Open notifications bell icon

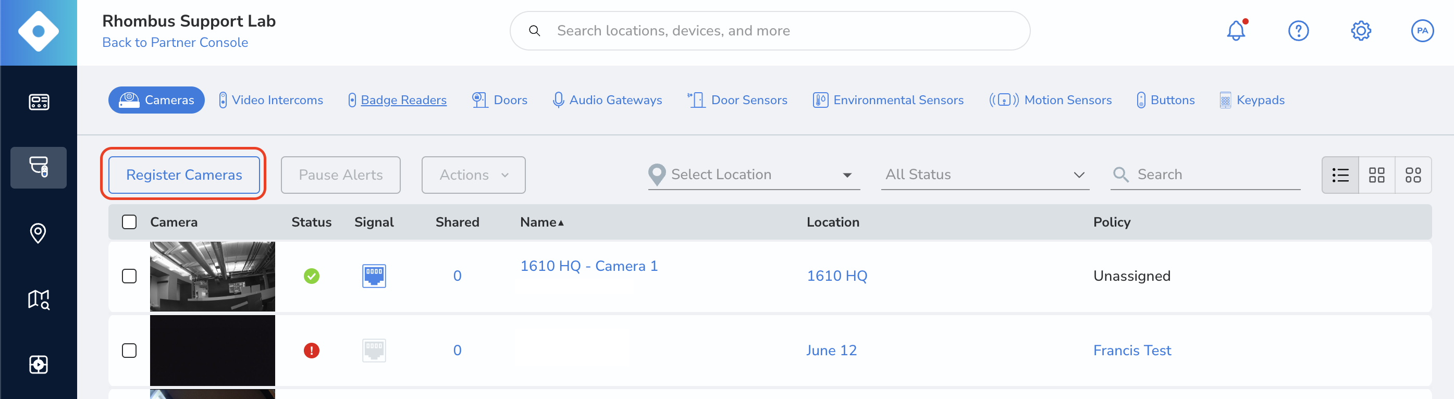[x=1236, y=31]
